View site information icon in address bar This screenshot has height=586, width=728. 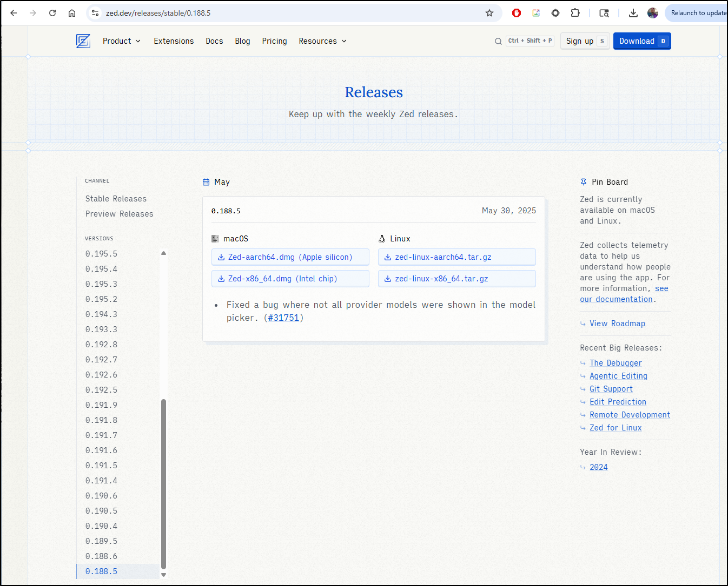95,13
